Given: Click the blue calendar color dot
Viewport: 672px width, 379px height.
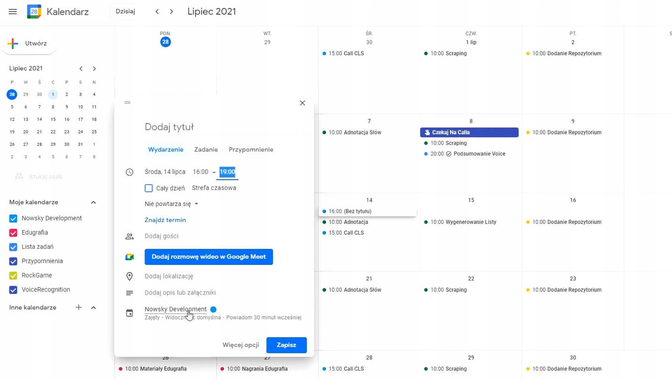Looking at the screenshot, I should (213, 309).
